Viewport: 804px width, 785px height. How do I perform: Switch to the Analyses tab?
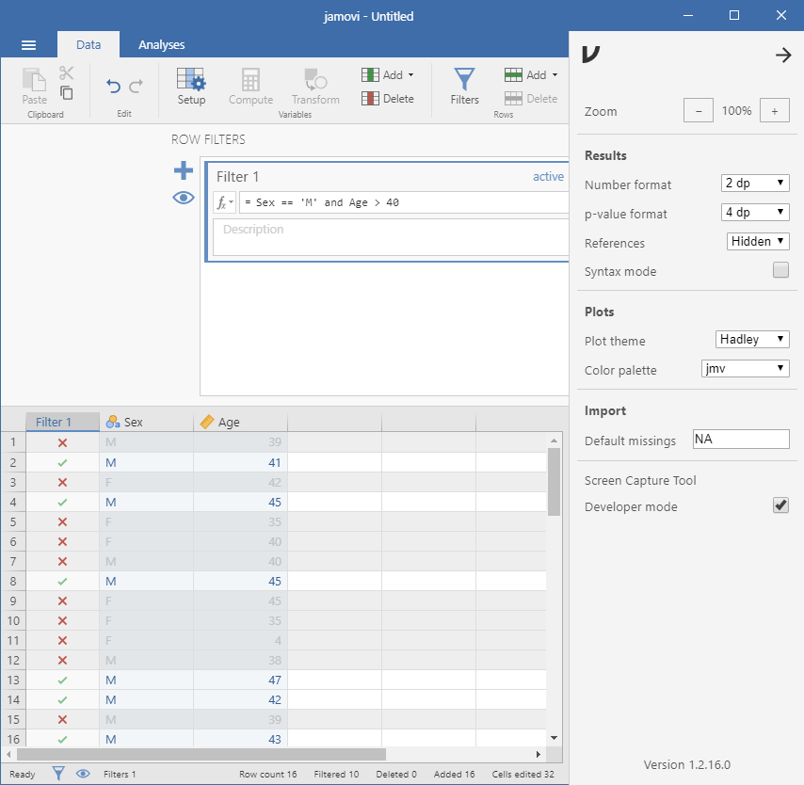(161, 45)
